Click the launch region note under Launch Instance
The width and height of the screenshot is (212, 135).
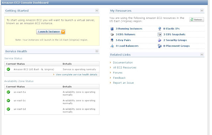(x=52, y=40)
